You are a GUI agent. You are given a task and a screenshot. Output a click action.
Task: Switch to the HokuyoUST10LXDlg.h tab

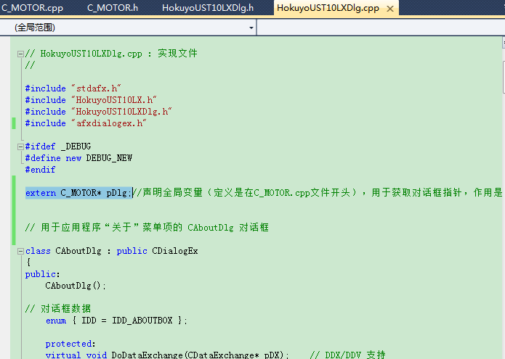pos(207,8)
